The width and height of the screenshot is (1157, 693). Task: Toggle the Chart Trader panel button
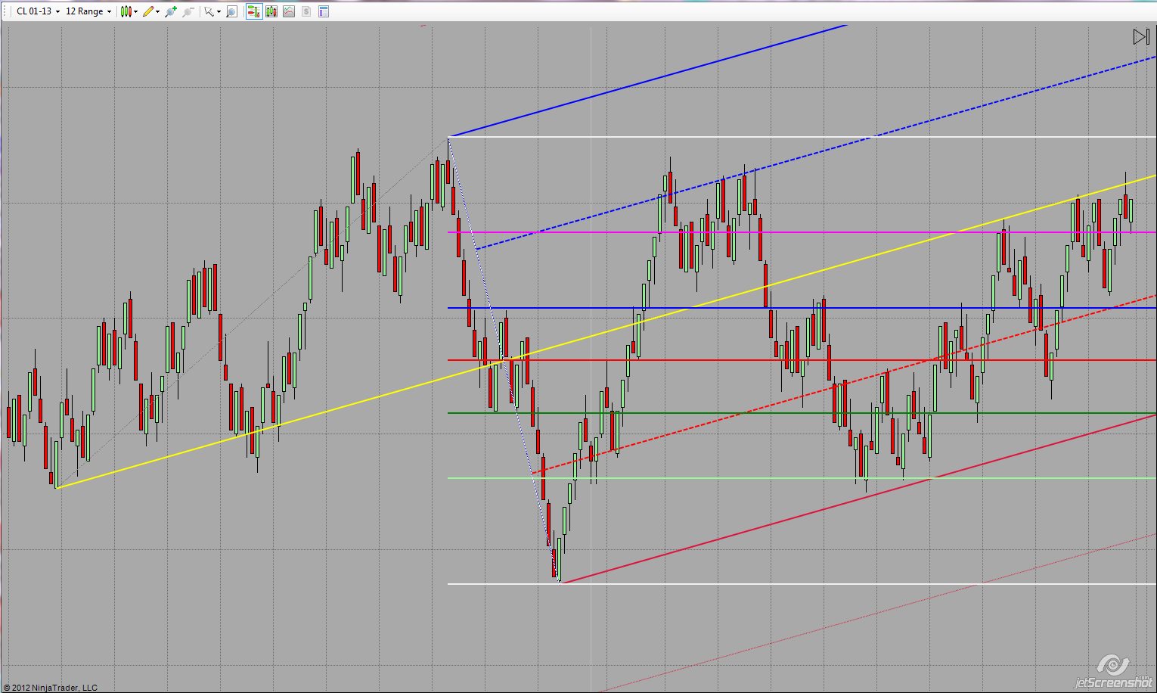253,11
